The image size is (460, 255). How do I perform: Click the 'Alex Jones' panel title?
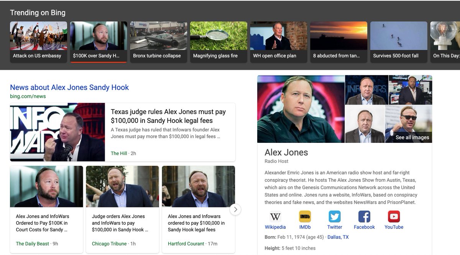click(x=286, y=152)
